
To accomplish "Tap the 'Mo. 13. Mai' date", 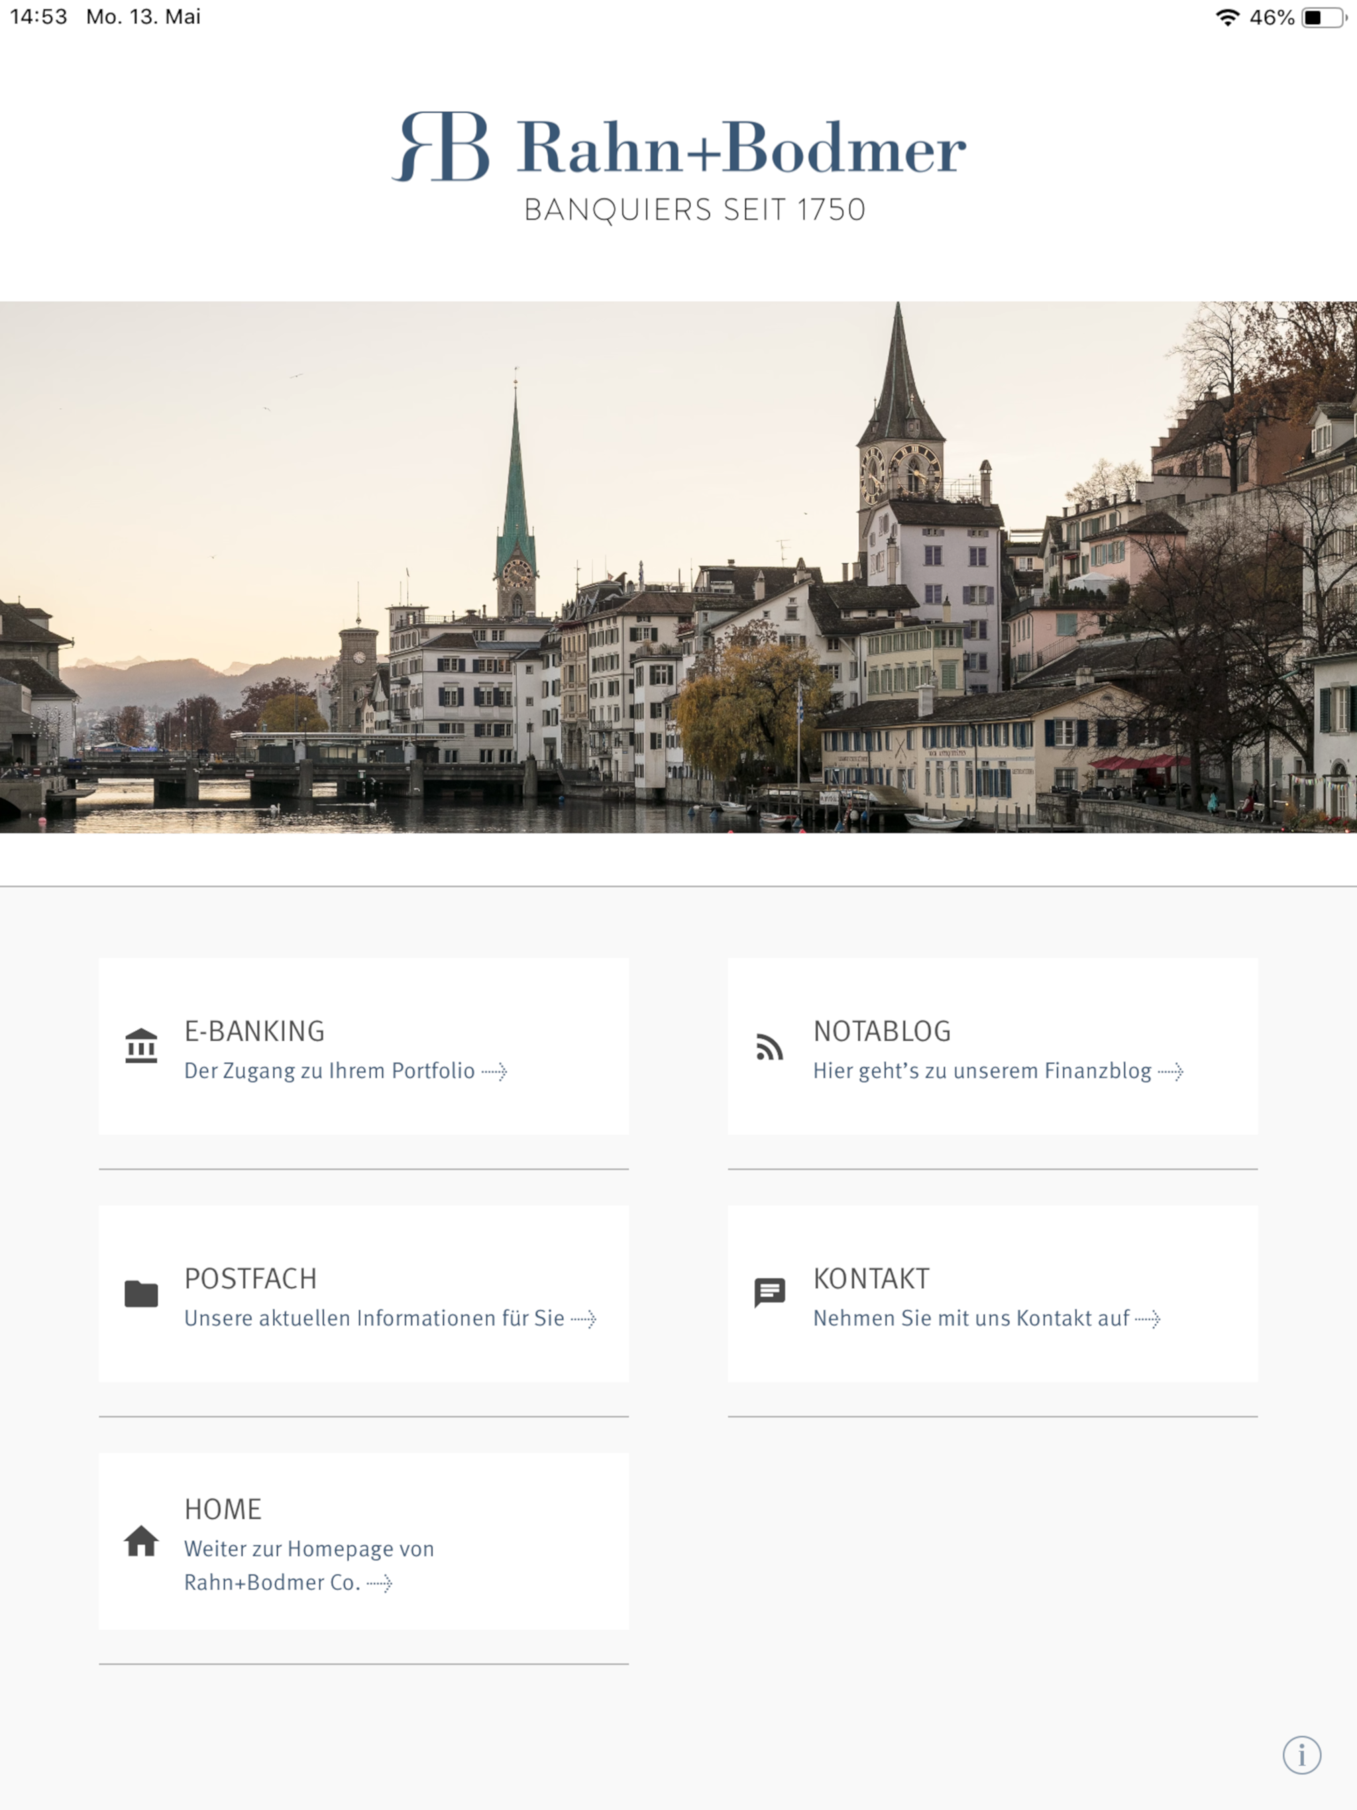I will pos(143,17).
